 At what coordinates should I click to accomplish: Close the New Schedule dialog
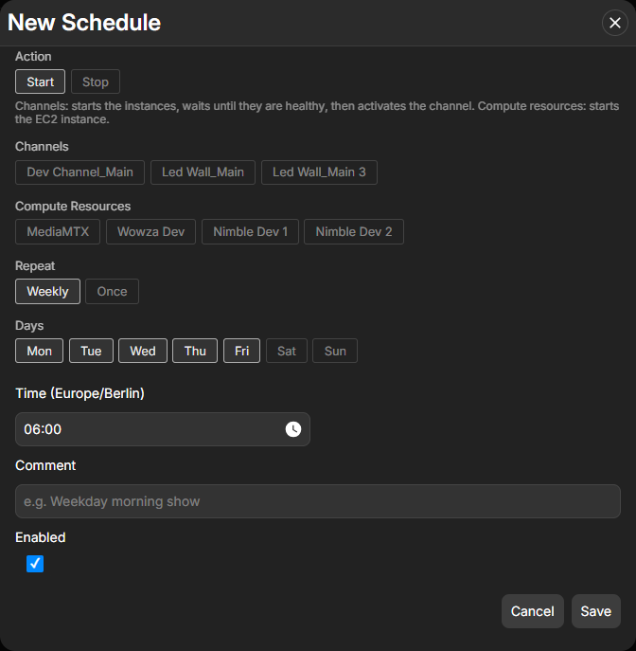click(x=614, y=23)
